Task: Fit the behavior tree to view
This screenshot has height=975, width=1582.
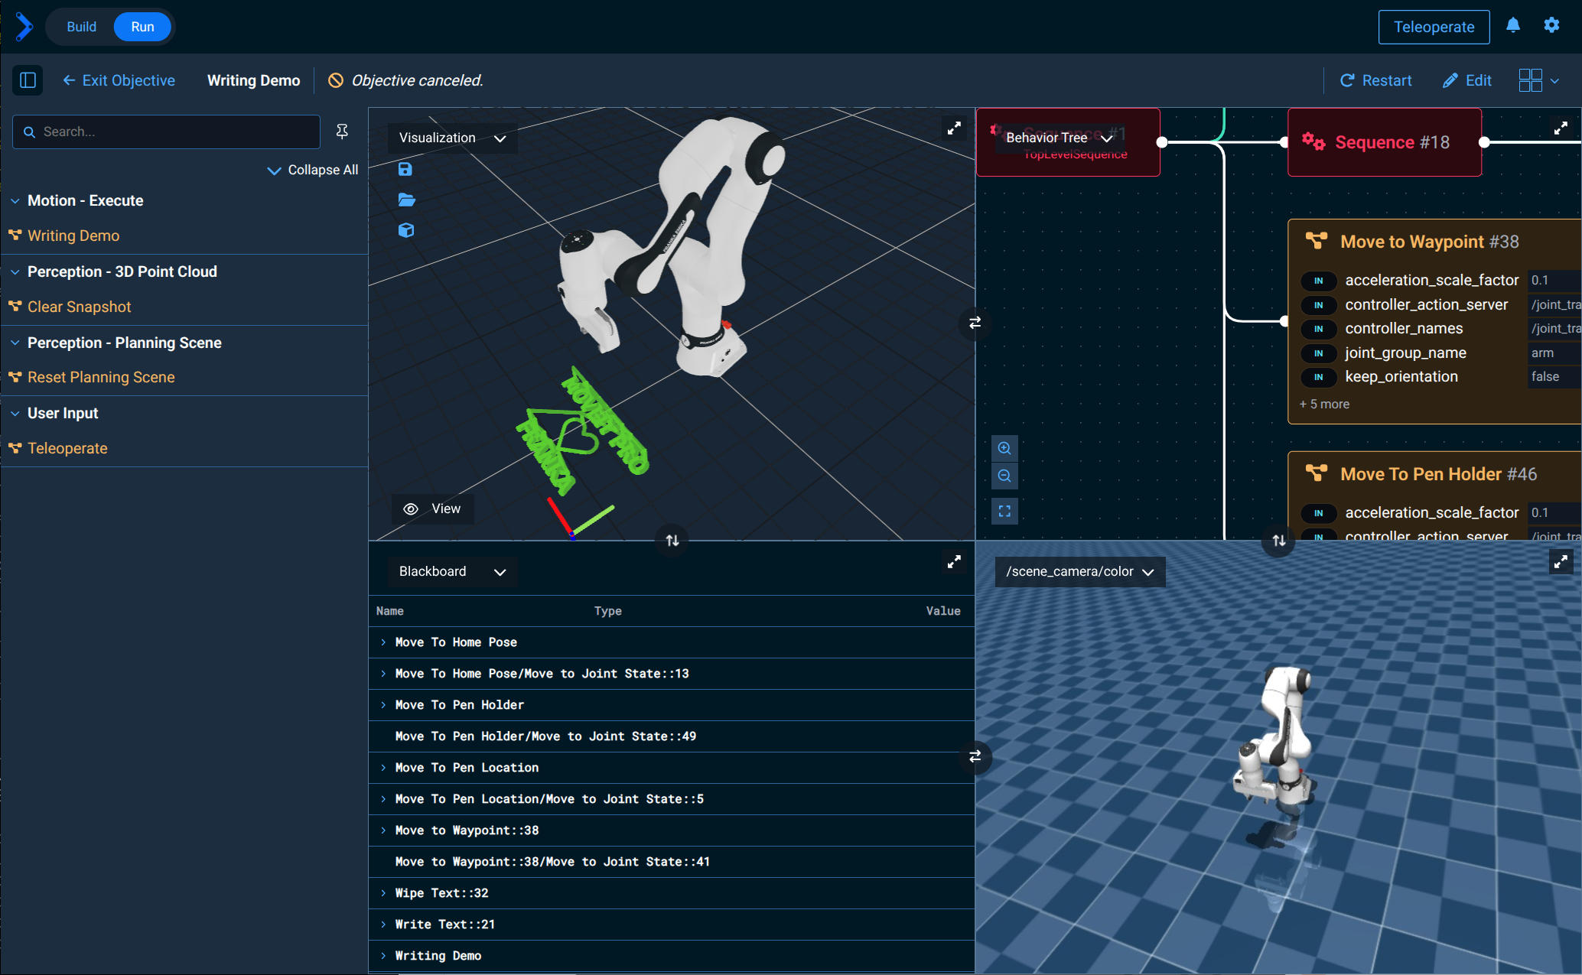Action: coord(1004,511)
